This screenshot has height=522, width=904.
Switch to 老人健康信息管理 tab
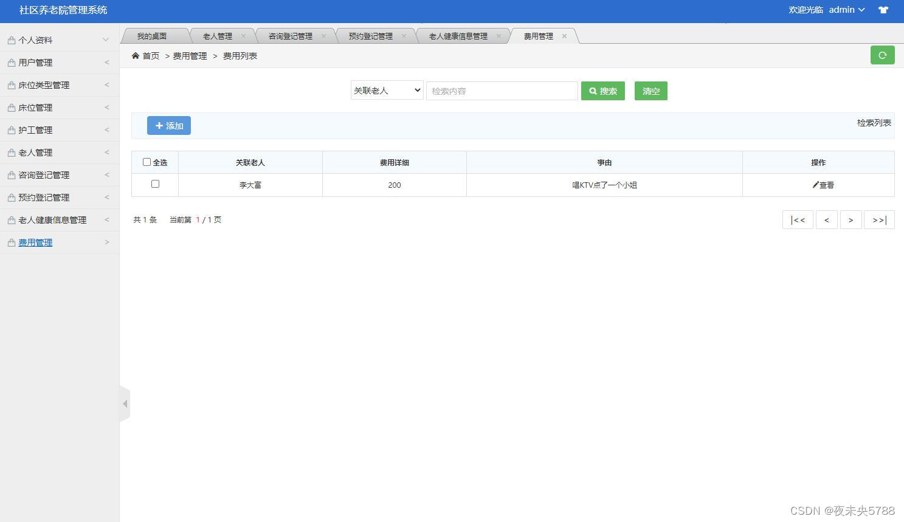tap(458, 36)
